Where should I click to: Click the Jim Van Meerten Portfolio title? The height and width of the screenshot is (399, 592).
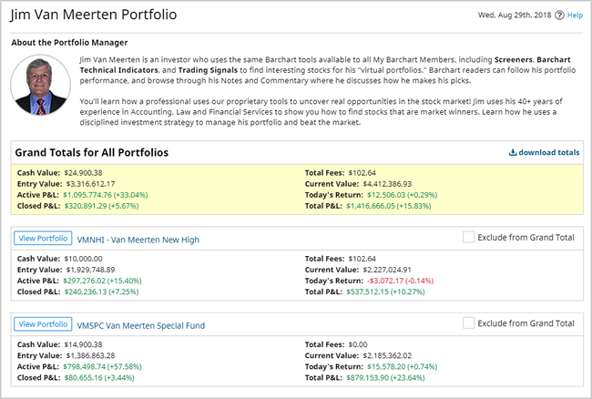point(94,15)
